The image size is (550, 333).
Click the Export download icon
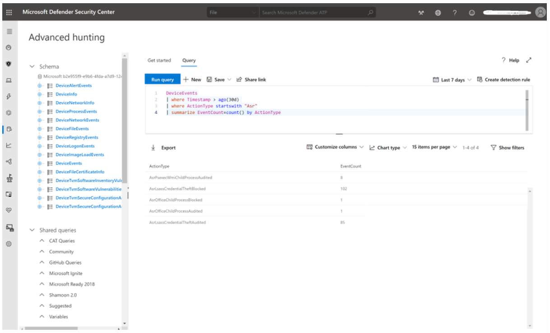coord(153,148)
